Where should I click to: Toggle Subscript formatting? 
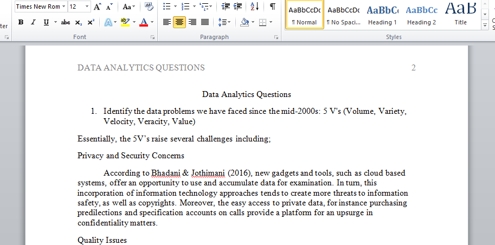point(79,22)
